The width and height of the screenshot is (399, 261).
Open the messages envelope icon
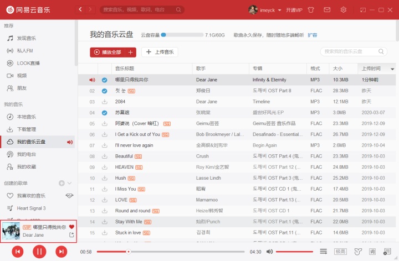(327, 10)
